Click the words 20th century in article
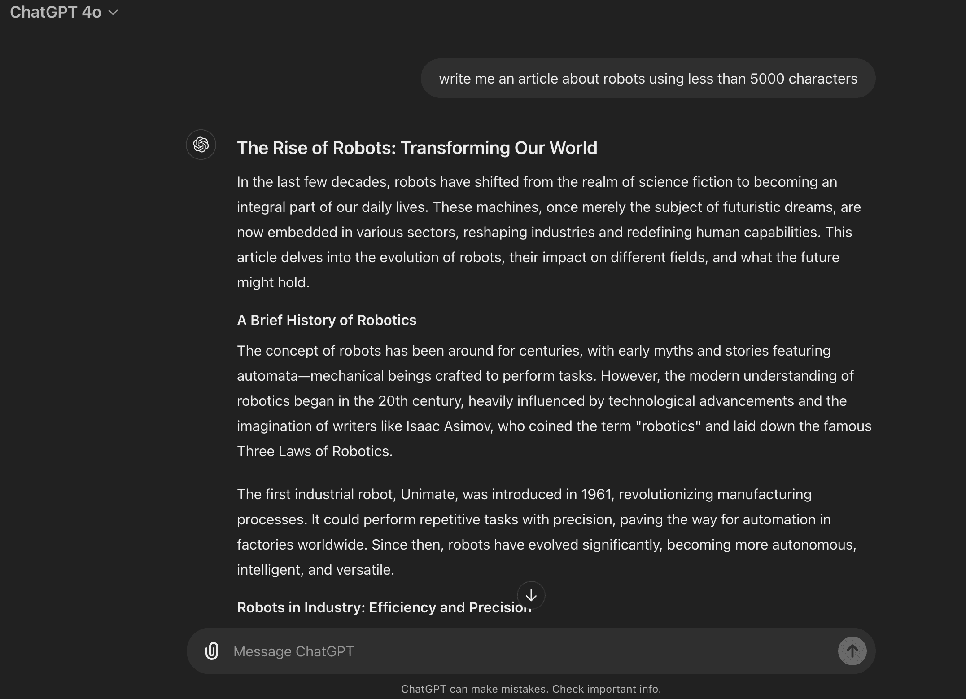This screenshot has height=699, width=966. 420,401
